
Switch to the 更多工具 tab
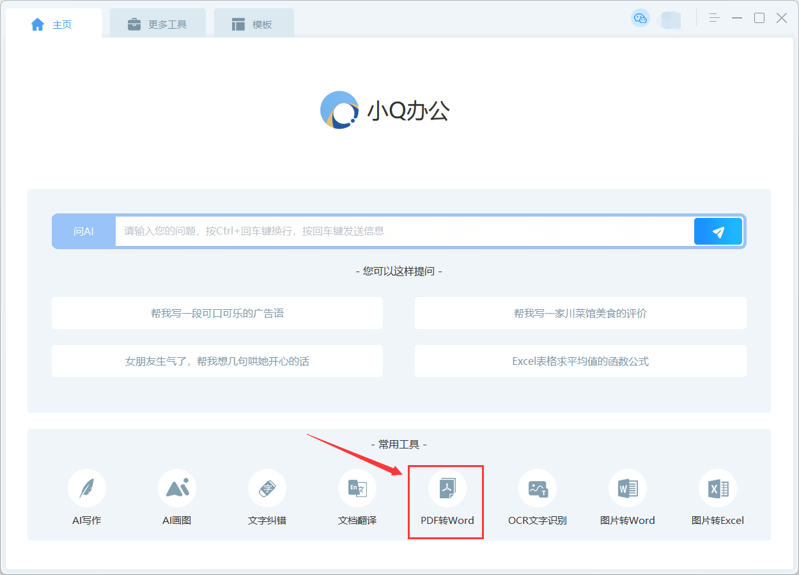pos(157,22)
